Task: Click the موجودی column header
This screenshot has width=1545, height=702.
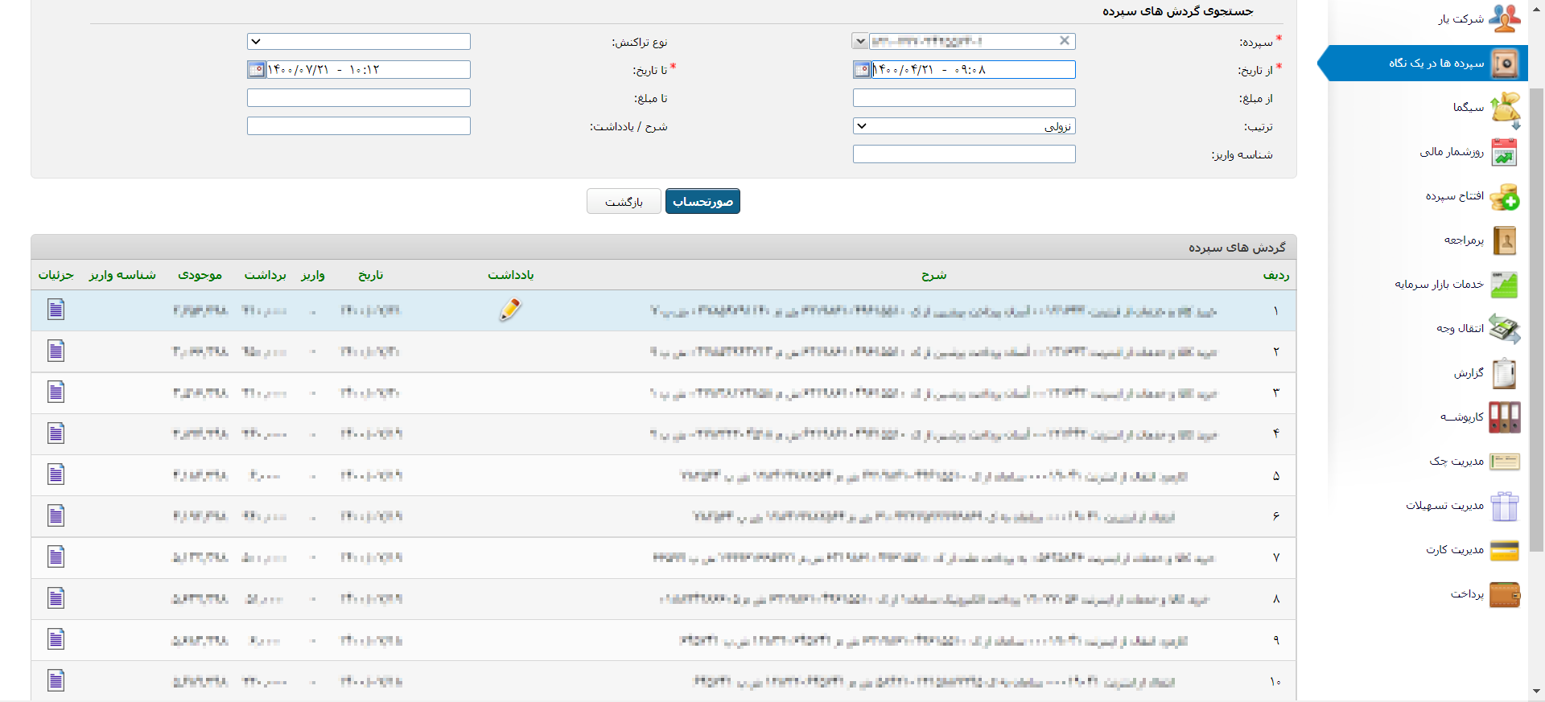Action: click(200, 275)
